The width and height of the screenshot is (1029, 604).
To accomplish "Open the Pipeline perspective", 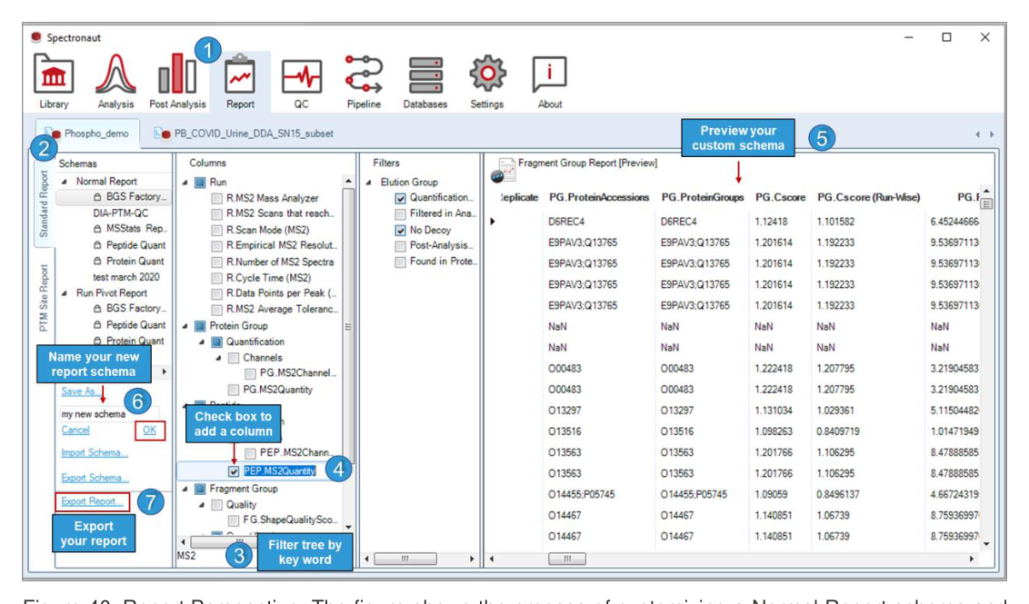I will pos(364,81).
